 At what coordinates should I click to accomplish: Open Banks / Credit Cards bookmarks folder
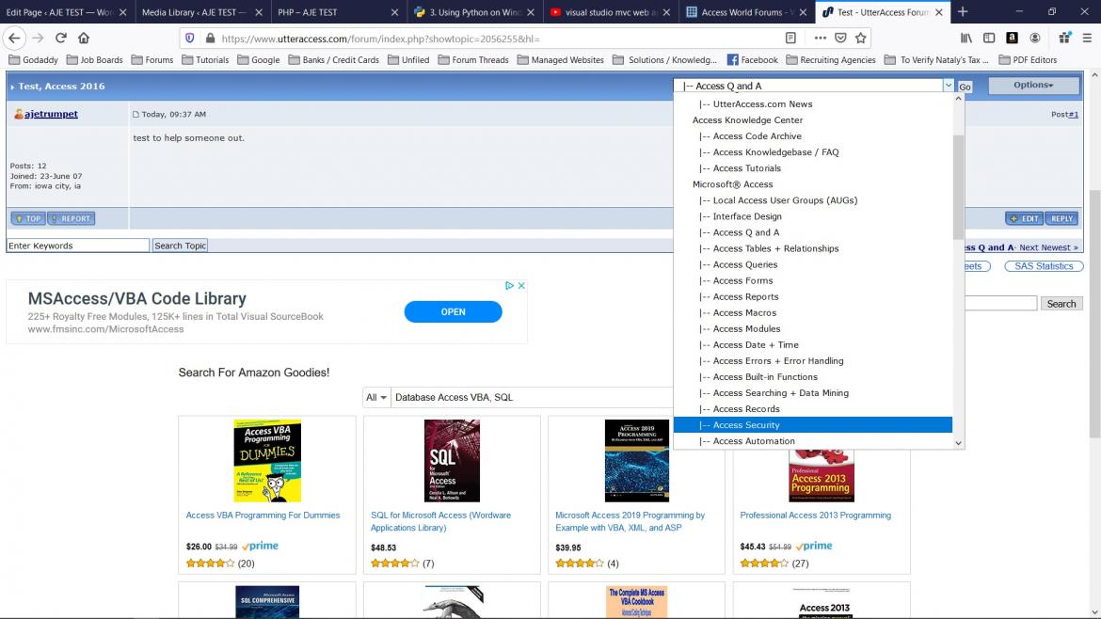coord(333,59)
